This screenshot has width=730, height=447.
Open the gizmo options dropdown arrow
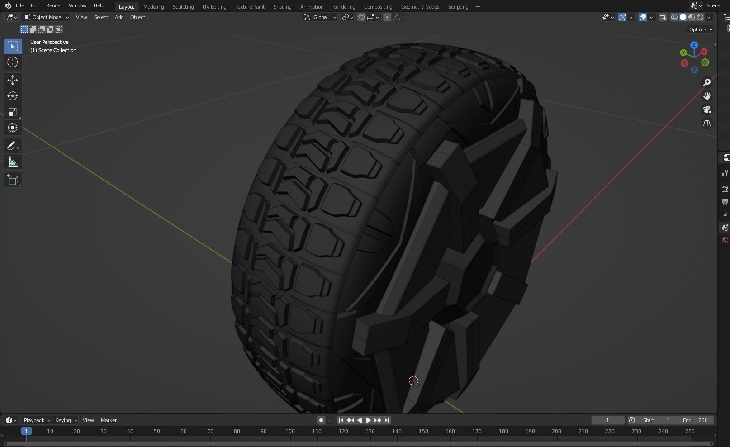[x=631, y=17]
